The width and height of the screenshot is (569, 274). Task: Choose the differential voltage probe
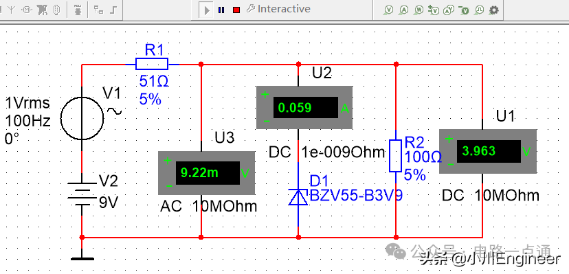(x=434, y=10)
